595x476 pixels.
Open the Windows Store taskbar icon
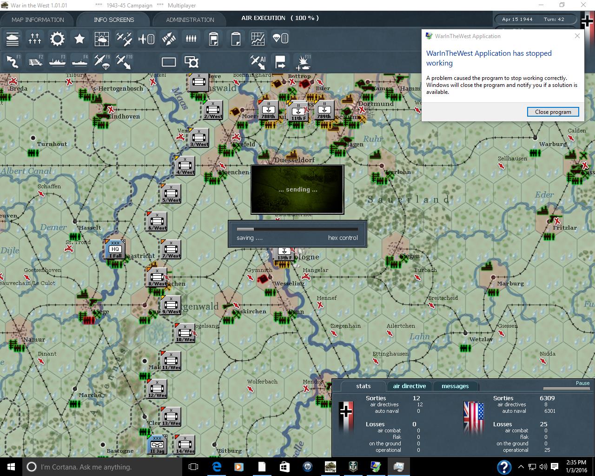[x=285, y=467]
